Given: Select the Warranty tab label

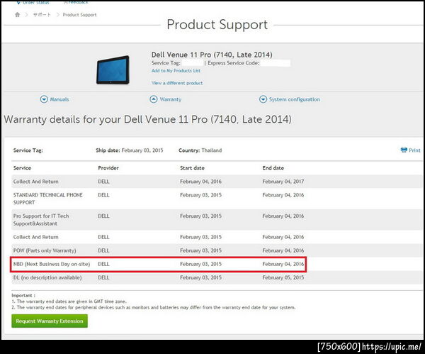Looking at the screenshot, I should (x=171, y=99).
